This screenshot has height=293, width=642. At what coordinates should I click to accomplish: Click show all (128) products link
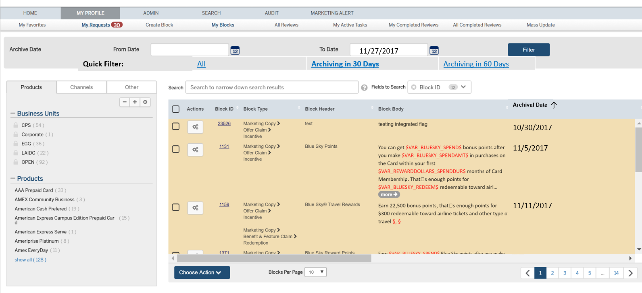tap(31, 260)
